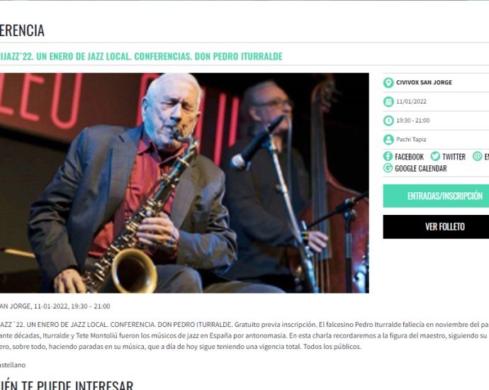Click the Facebook share icon
The width and height of the screenshot is (489, 390).
(388, 156)
